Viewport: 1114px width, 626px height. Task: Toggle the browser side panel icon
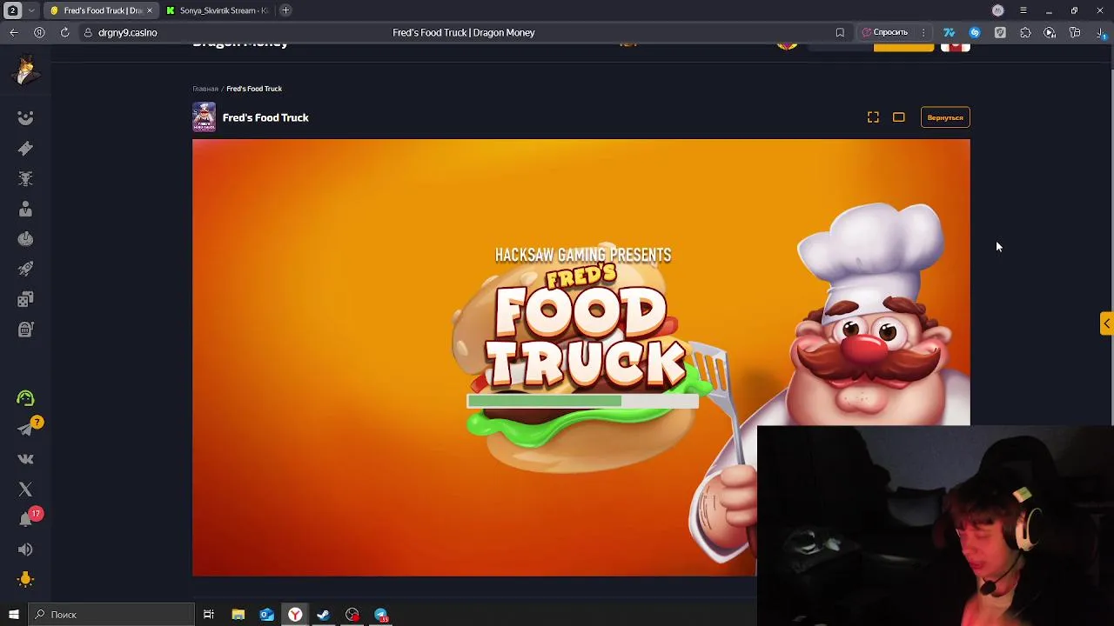pyautogui.click(x=1075, y=32)
